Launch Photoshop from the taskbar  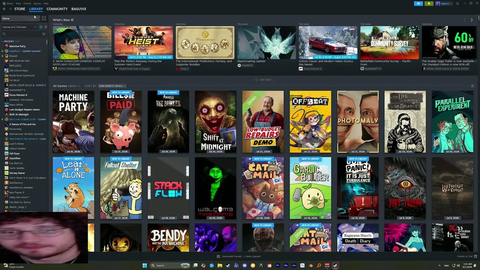pyautogui.click(x=302, y=265)
